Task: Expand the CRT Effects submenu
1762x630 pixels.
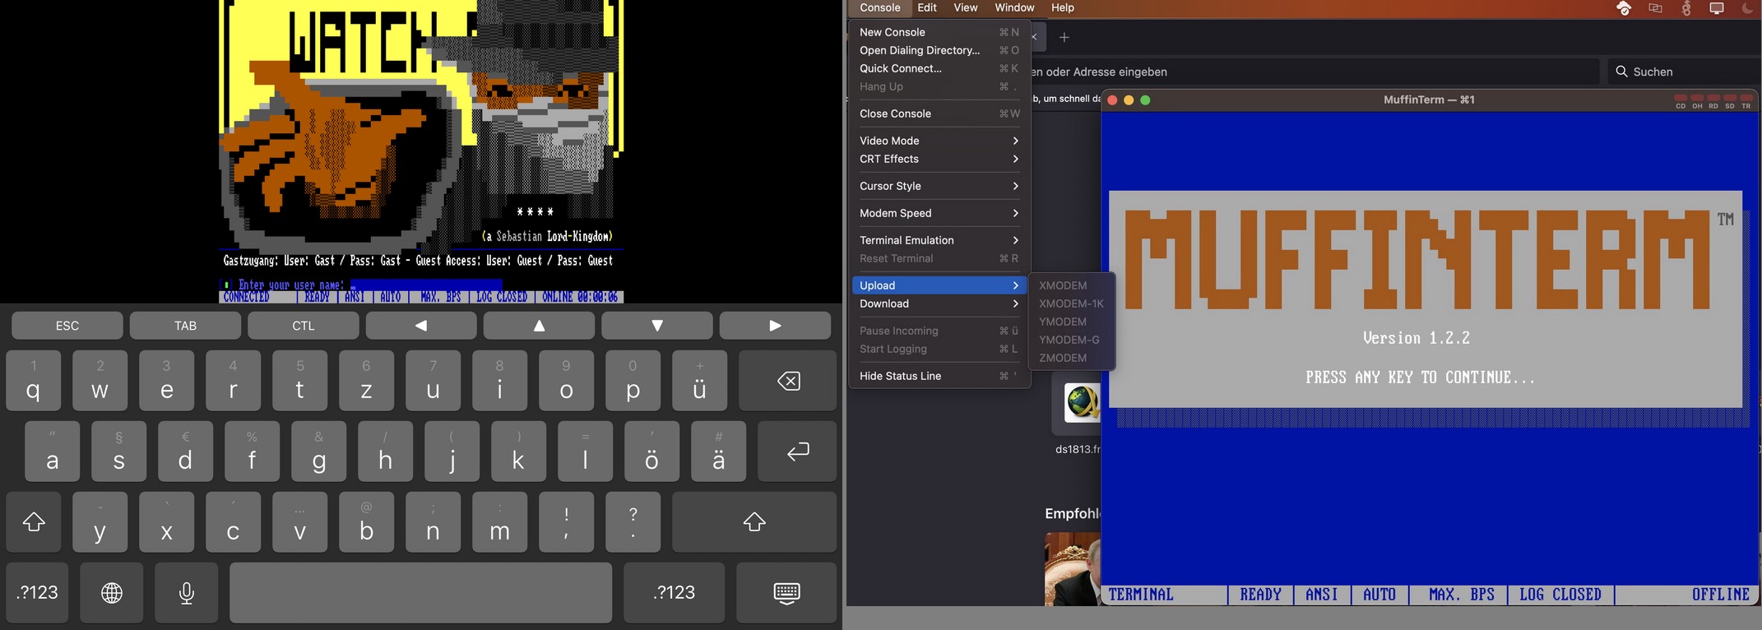Action: [939, 159]
